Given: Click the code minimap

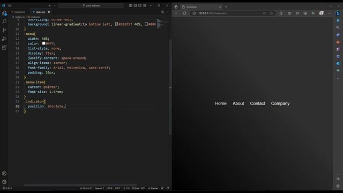Looking at the screenshot, I should point(163,24).
